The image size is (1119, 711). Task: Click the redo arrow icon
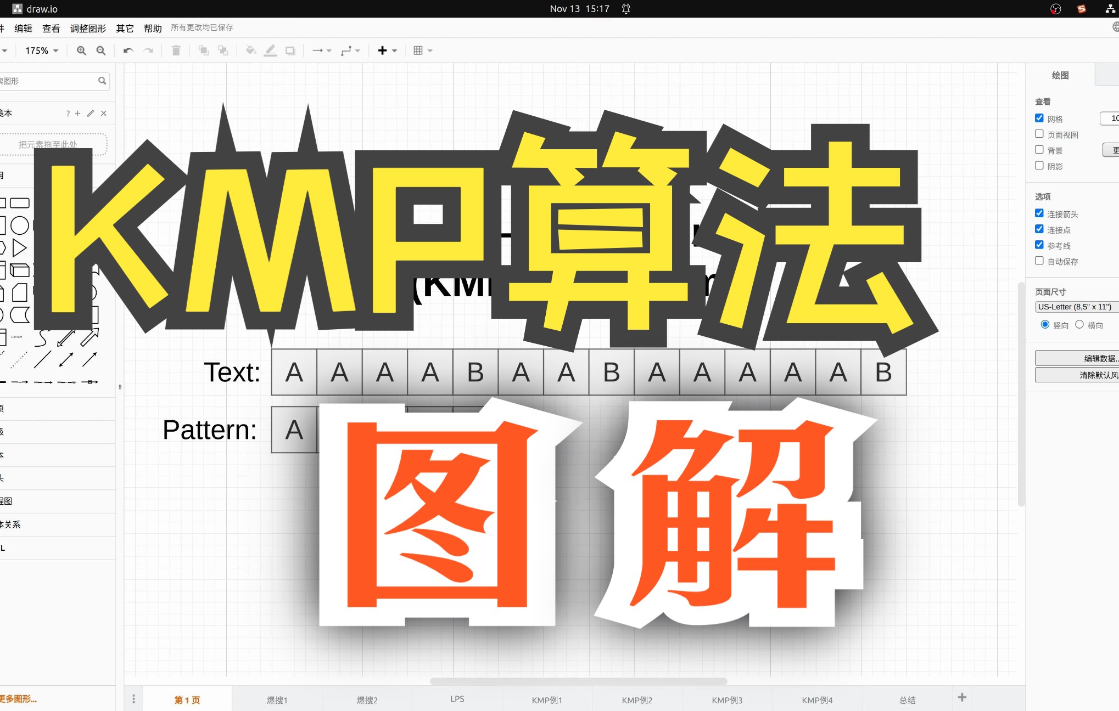pos(148,50)
